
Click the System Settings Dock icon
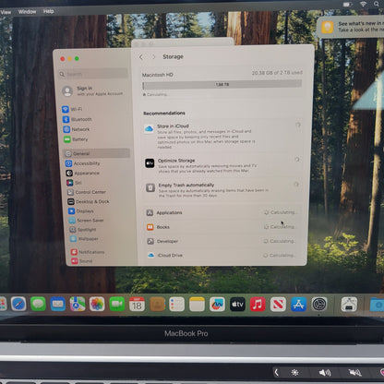click(319, 305)
